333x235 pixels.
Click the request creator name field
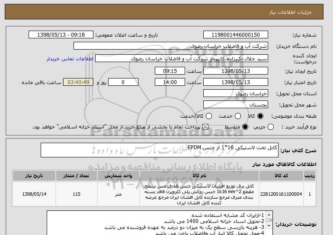(x=182, y=59)
